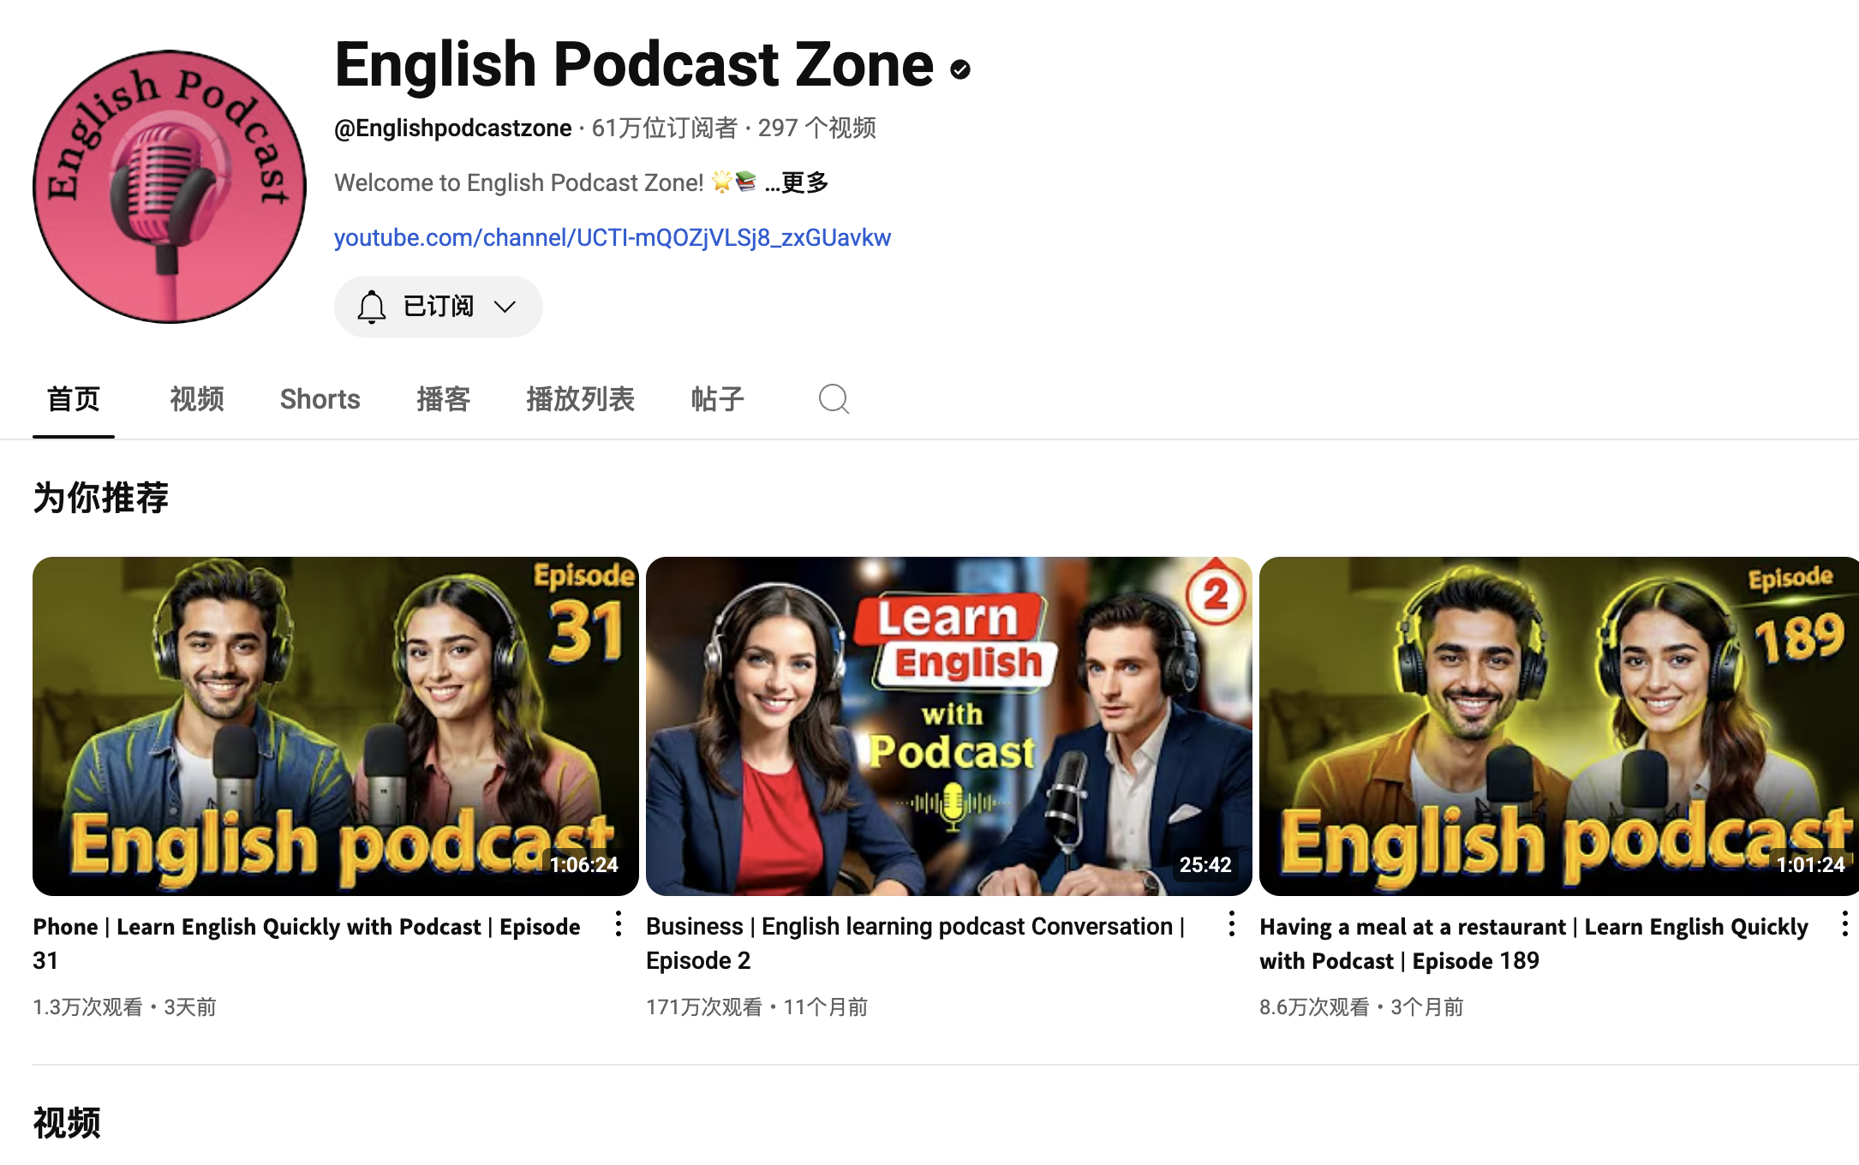The height and width of the screenshot is (1165, 1859).
Task: Click the 171万次观看 view count
Action: tap(704, 1007)
